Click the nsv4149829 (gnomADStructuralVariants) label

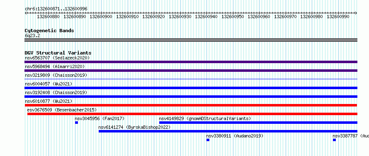click(205, 118)
